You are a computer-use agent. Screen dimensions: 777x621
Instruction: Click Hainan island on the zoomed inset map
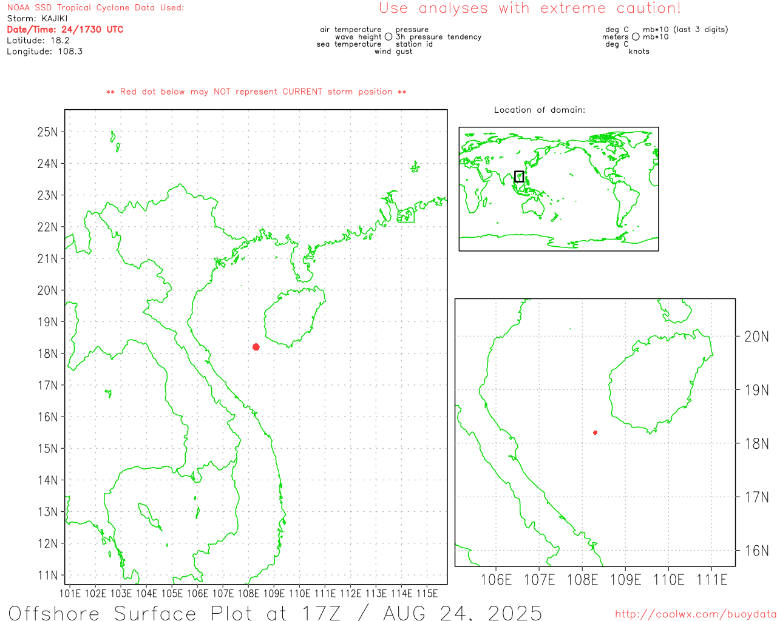660,382
